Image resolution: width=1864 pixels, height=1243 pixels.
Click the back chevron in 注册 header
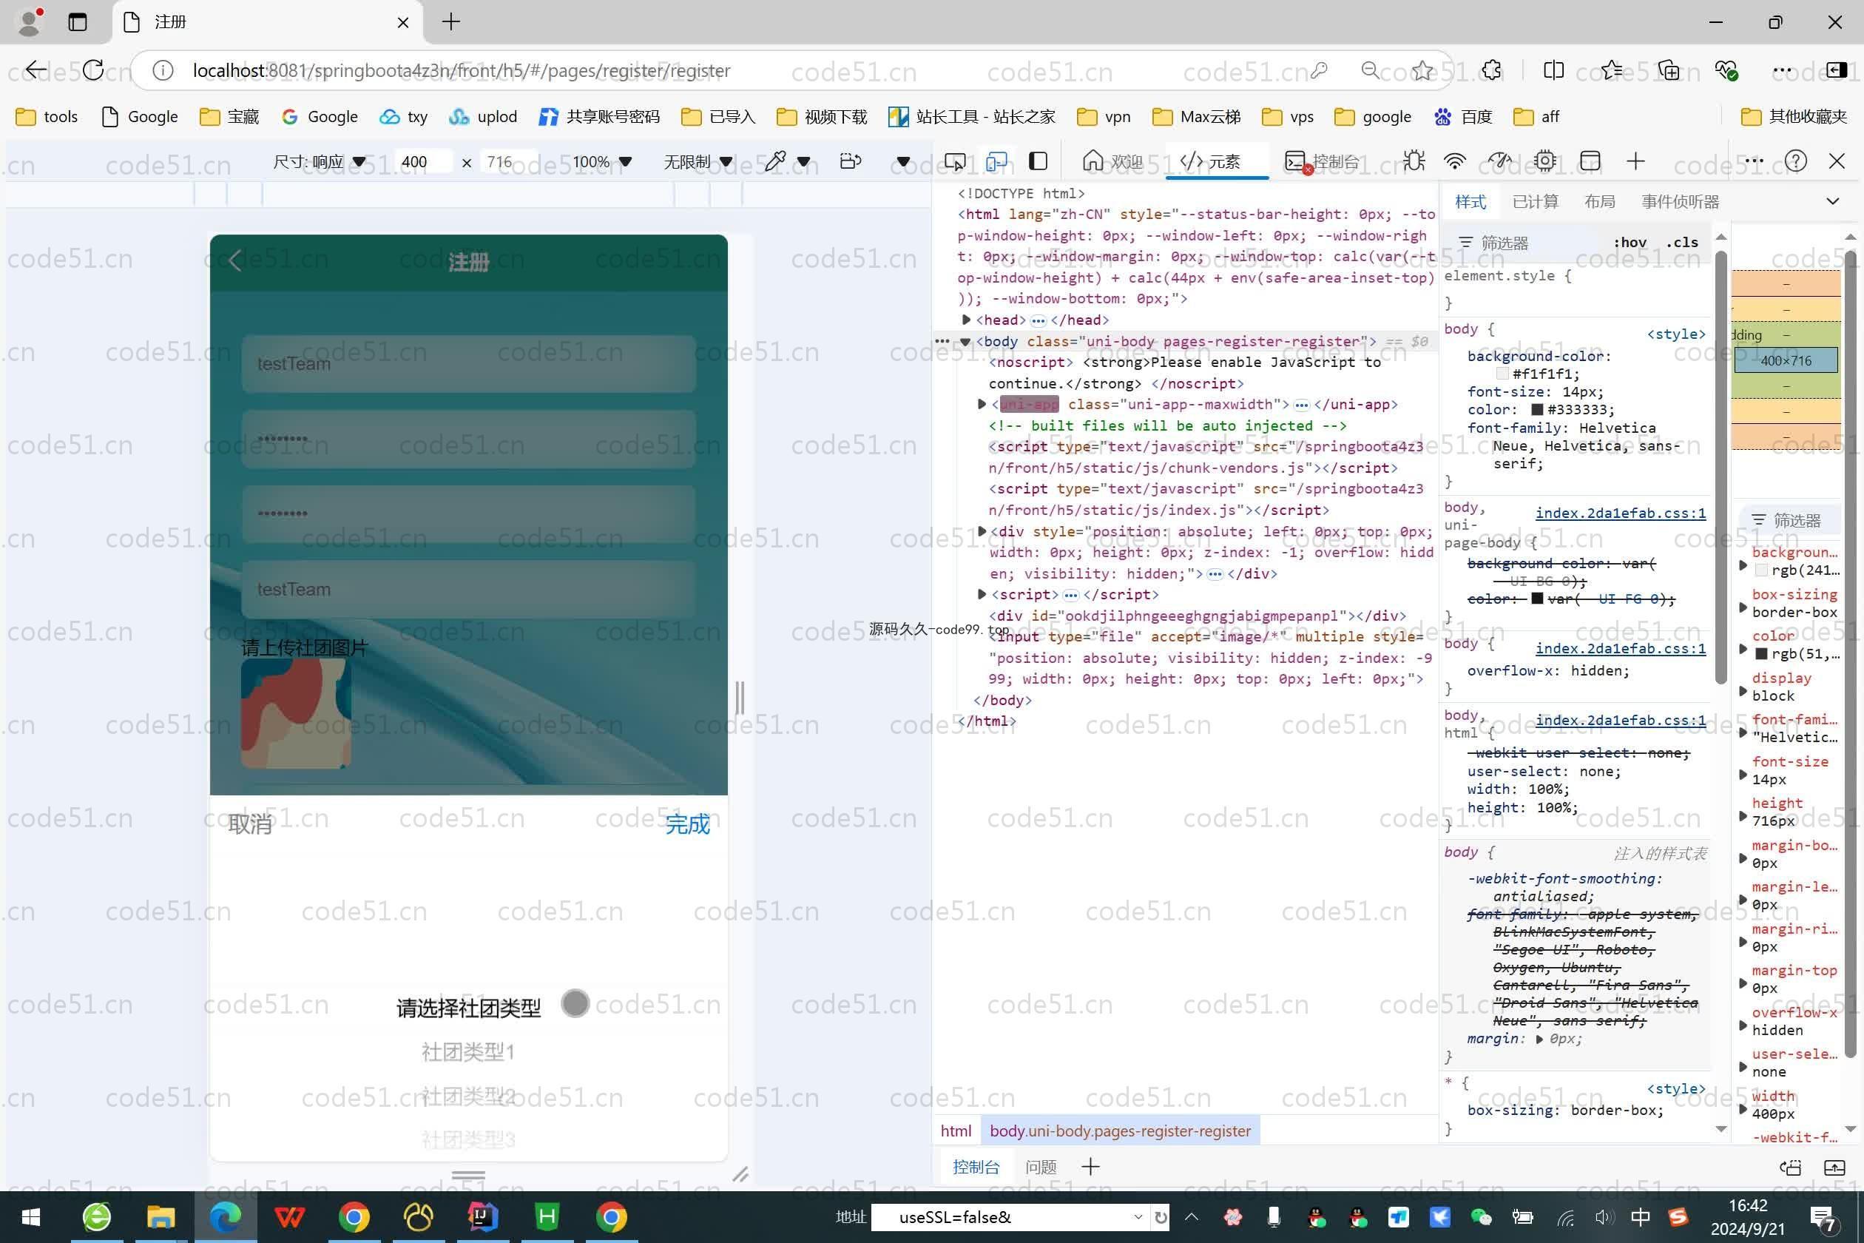pos(234,260)
